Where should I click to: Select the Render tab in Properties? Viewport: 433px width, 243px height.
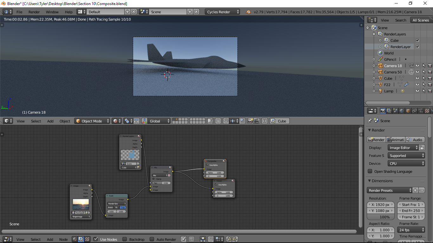click(x=383, y=111)
